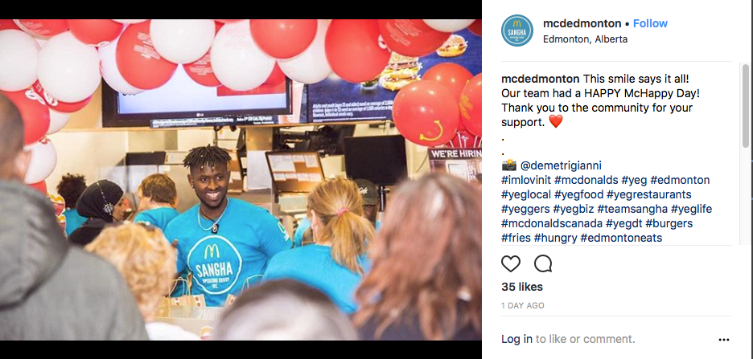Open the mcdedmonton username in the header

coord(582,23)
